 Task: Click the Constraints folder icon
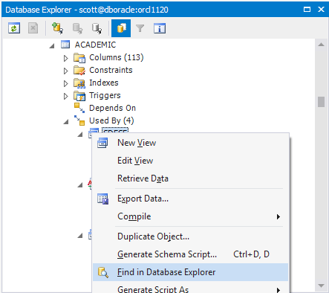[x=79, y=70]
